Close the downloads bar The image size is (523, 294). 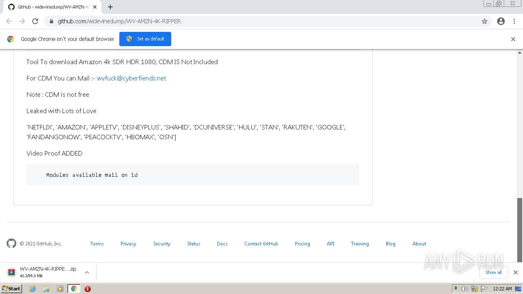pos(515,272)
